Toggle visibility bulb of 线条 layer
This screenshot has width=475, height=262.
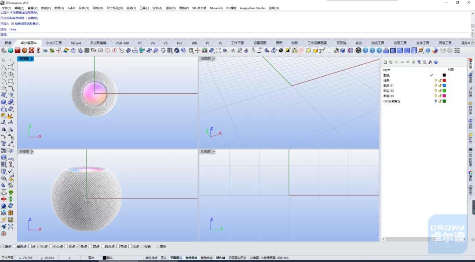pos(435,80)
